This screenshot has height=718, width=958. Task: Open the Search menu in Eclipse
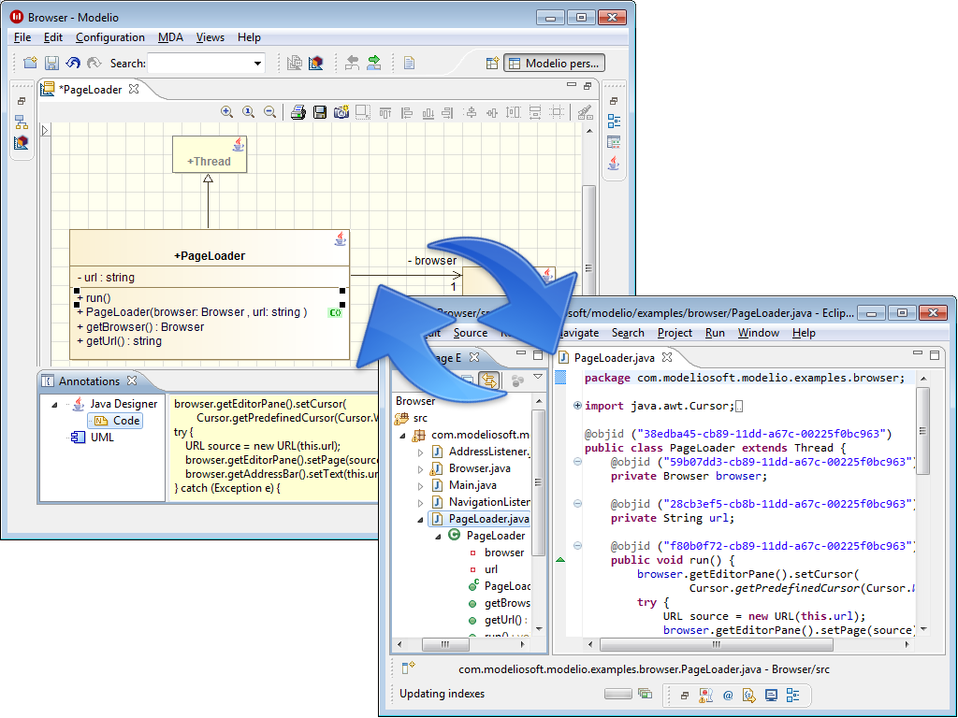click(x=628, y=333)
